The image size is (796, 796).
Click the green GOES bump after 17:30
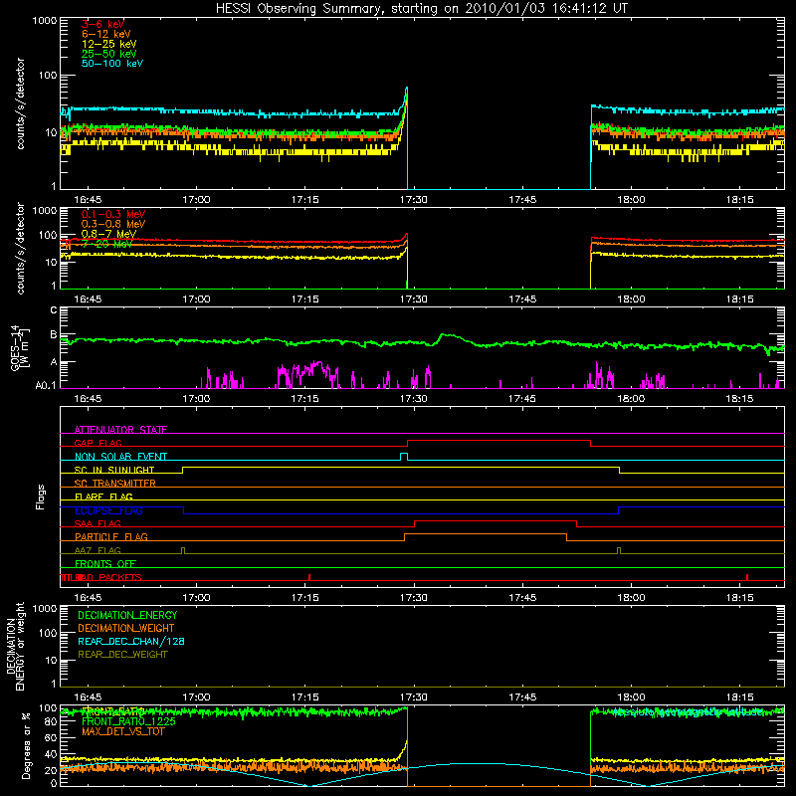click(446, 335)
